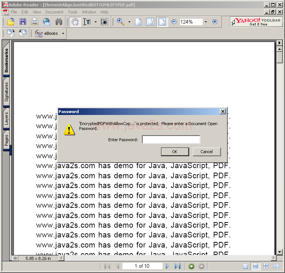Select the Hand tool

[75, 22]
